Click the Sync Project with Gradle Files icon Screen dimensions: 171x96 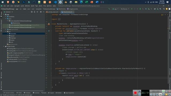pyautogui.click(x=155, y=9)
